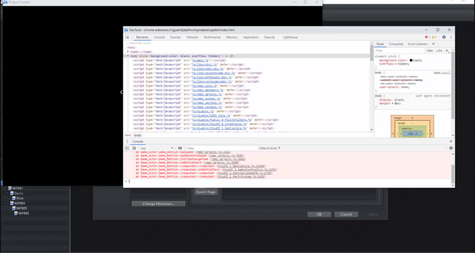This screenshot has width=475, height=253.
Task: Open the Memory tab
Action: (x=232, y=37)
